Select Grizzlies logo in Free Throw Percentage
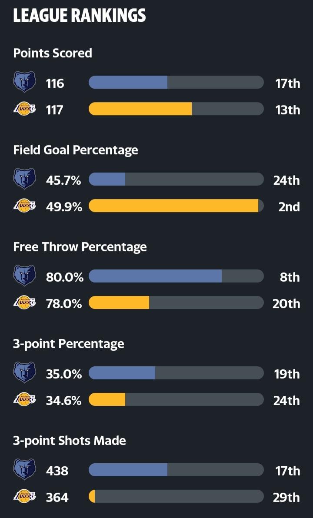Viewport: 313px width, 518px height. [24, 276]
